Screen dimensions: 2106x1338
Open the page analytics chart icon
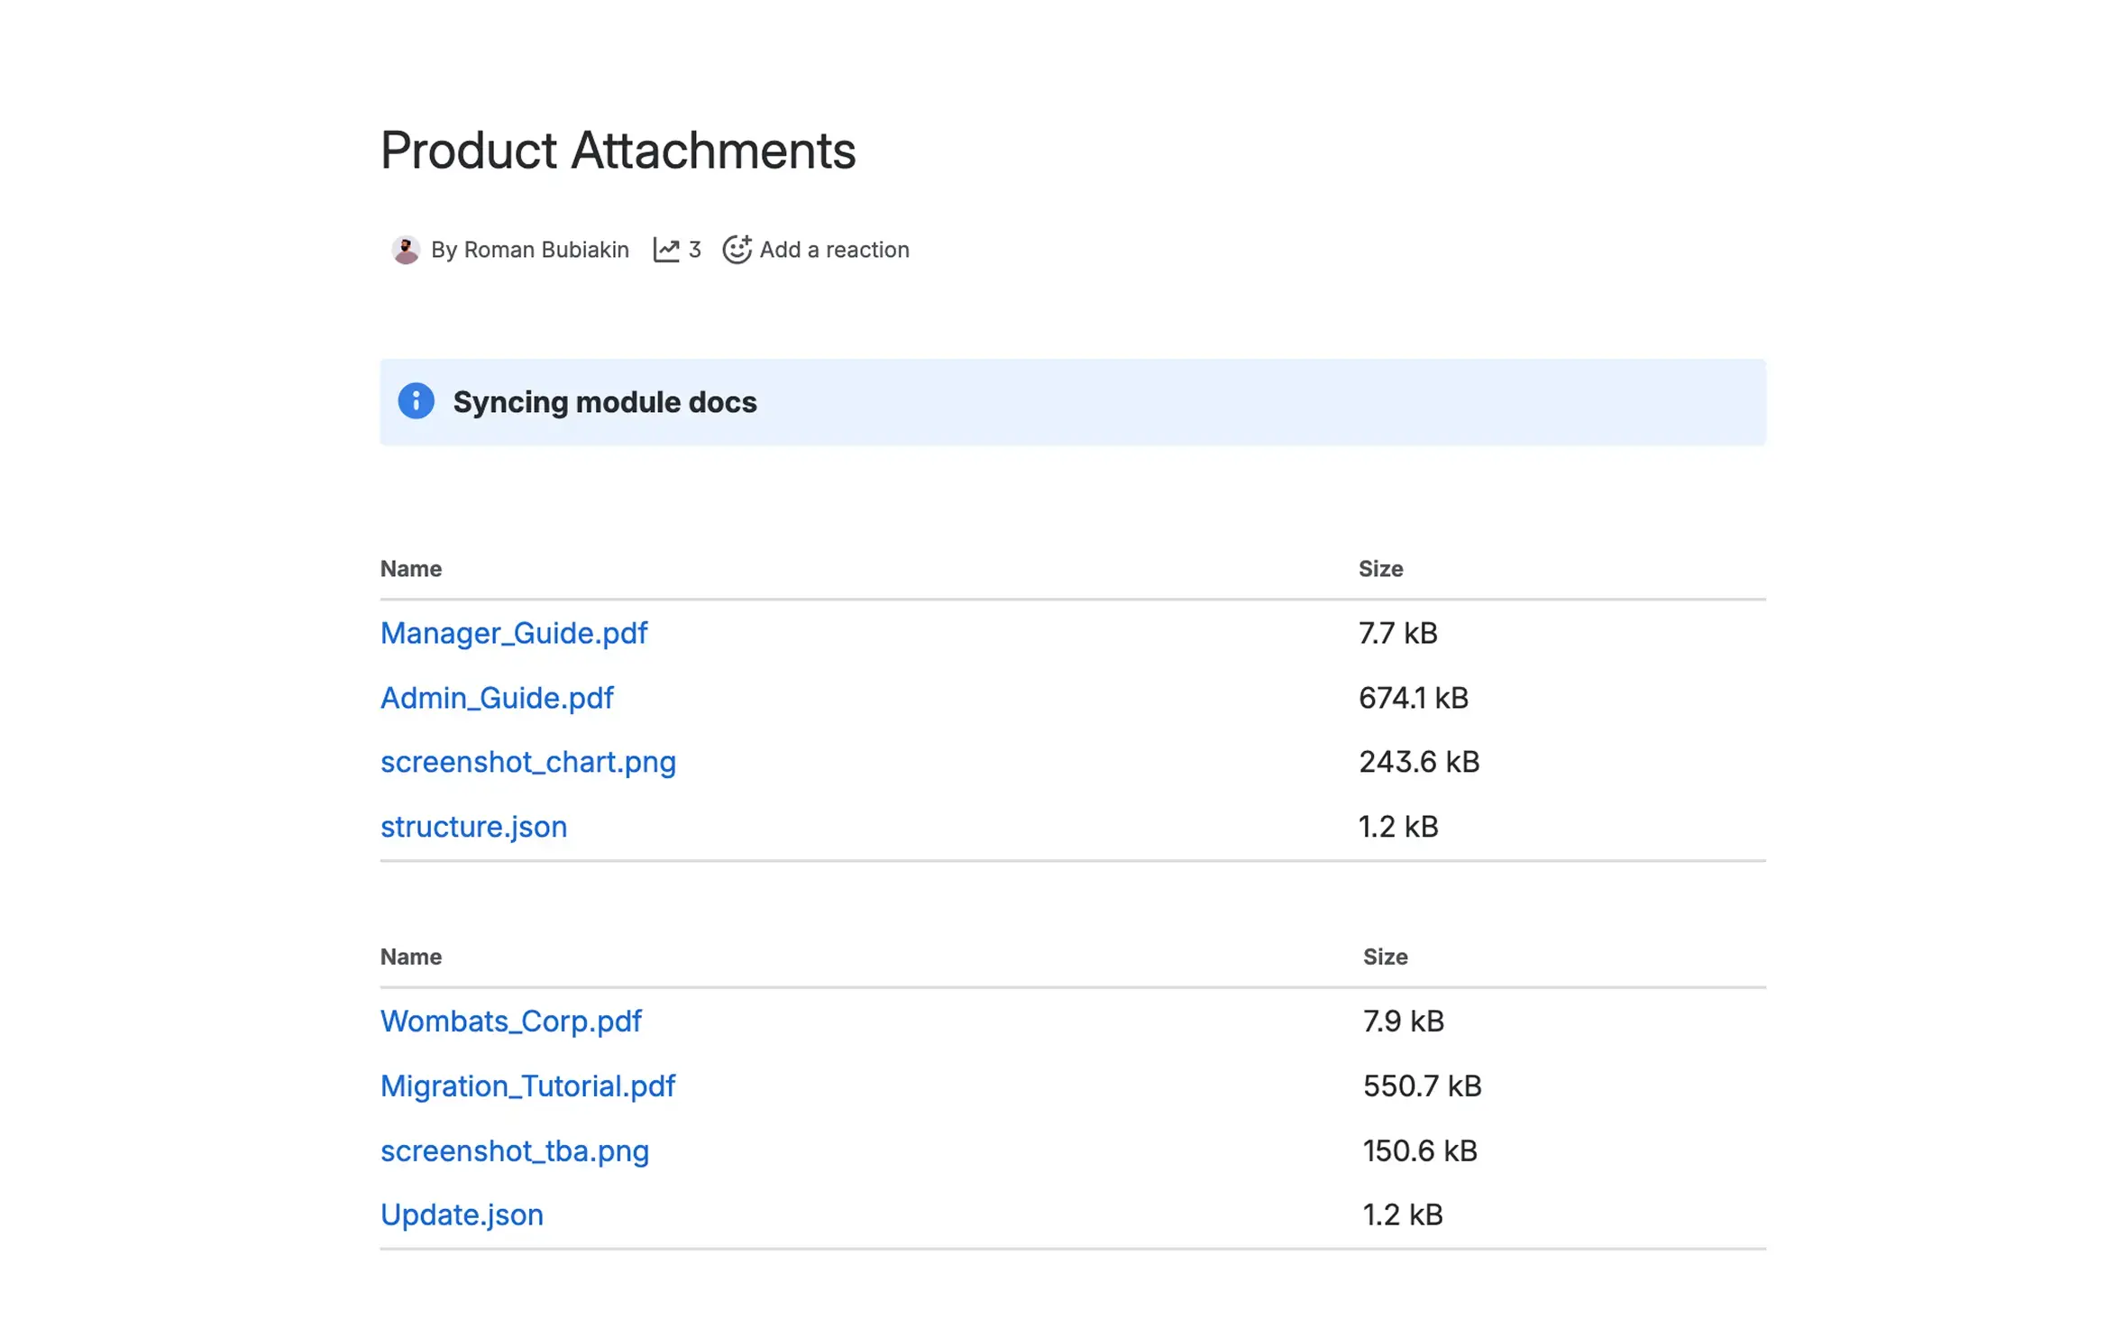pyautogui.click(x=666, y=250)
